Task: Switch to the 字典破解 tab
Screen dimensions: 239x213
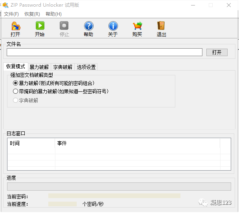Action: (63, 67)
